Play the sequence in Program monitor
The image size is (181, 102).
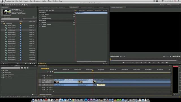coord(145,63)
